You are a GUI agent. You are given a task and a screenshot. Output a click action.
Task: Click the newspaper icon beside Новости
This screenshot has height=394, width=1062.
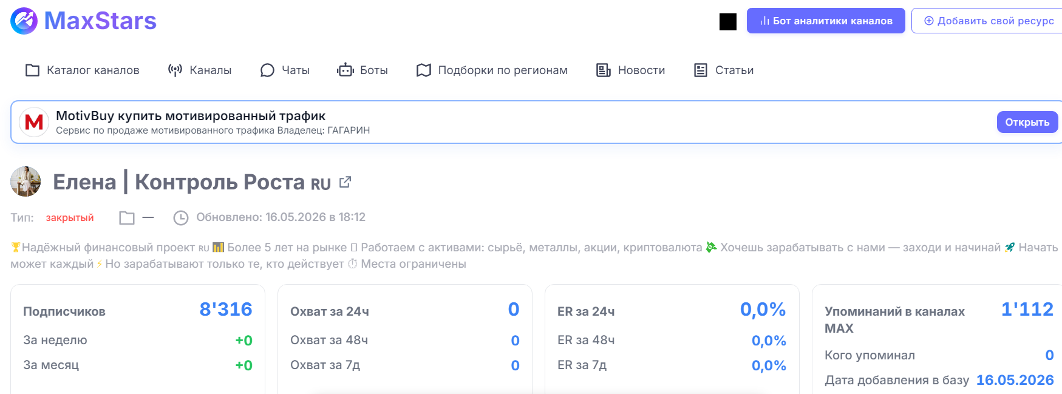click(x=604, y=70)
